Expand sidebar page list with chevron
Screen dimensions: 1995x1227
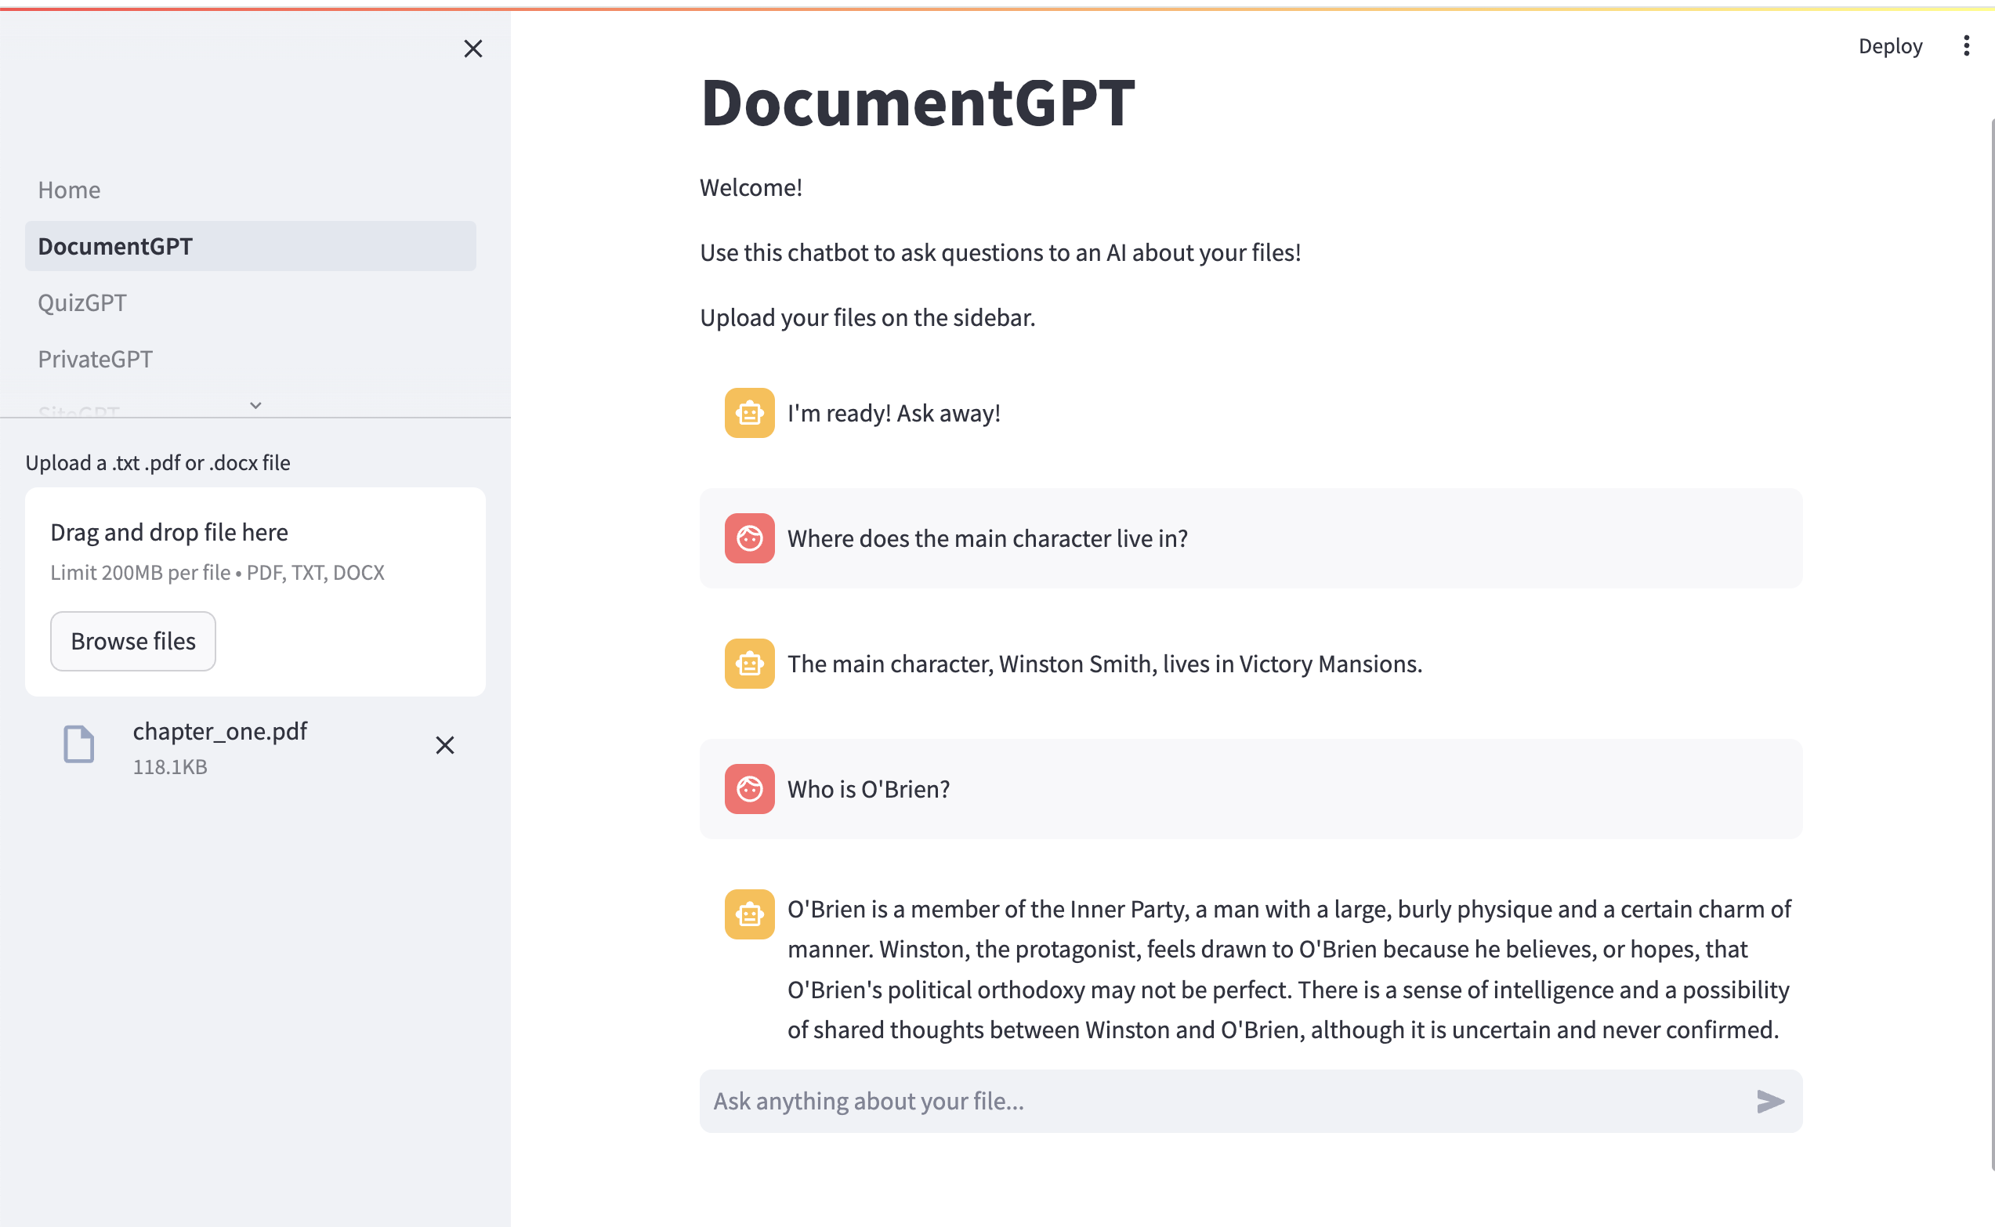[255, 405]
